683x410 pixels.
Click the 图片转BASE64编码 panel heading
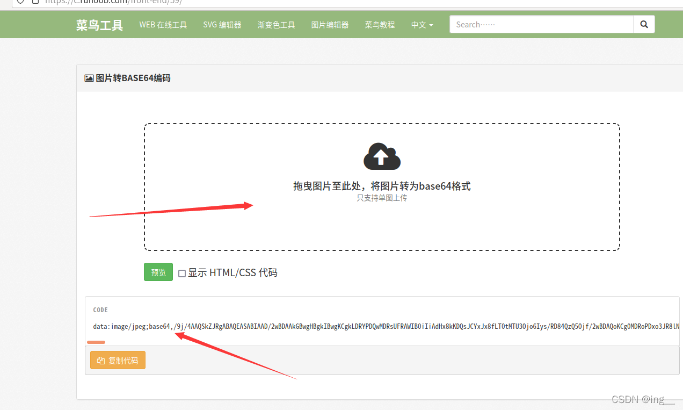point(133,78)
